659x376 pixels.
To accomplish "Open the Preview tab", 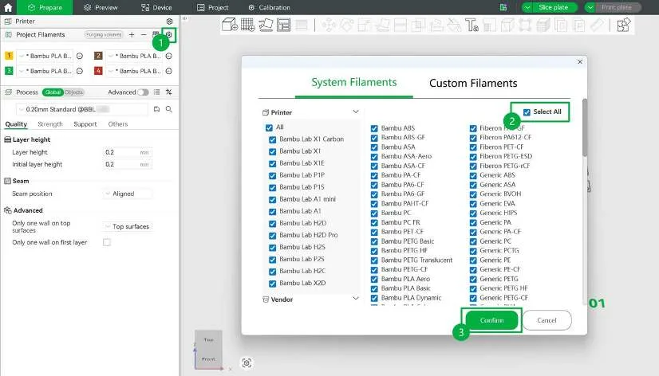I will [101, 7].
